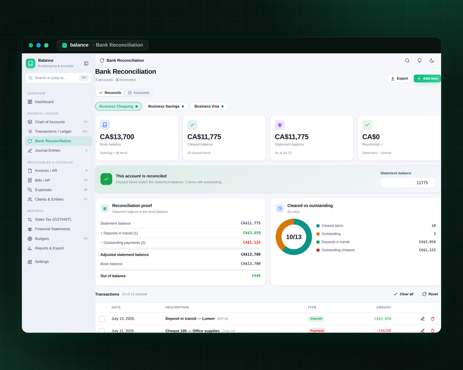Click the CA$0 Reconciled card check icon
Image resolution: width=463 pixels, height=370 pixels.
point(367,125)
